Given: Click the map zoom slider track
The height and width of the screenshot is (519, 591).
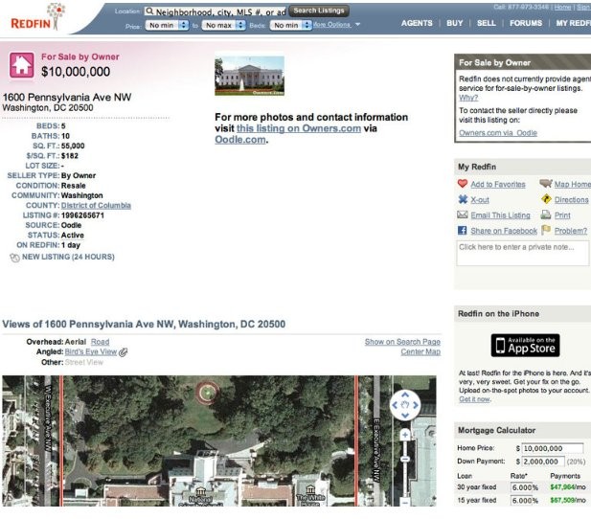Looking at the screenshot, I should [x=405, y=467].
